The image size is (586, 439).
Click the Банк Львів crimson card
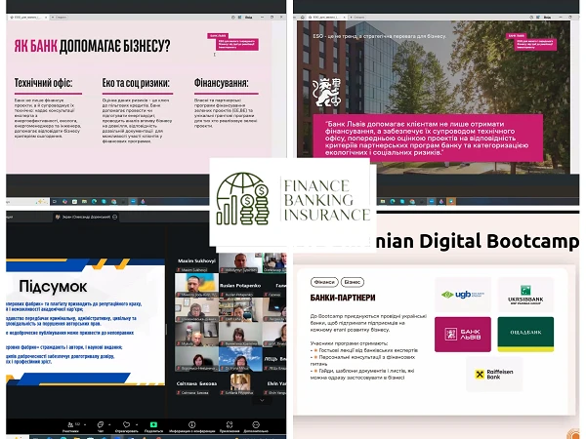coord(463,335)
